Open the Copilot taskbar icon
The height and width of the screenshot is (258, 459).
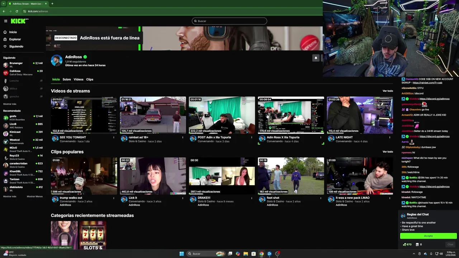click(238, 254)
